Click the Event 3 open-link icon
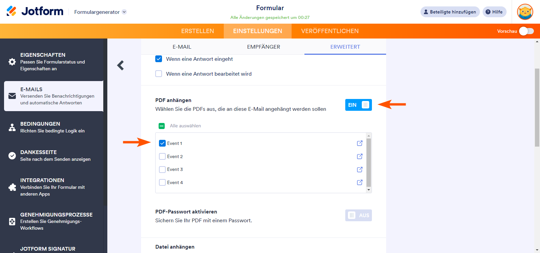The width and height of the screenshot is (540, 253). click(x=360, y=170)
